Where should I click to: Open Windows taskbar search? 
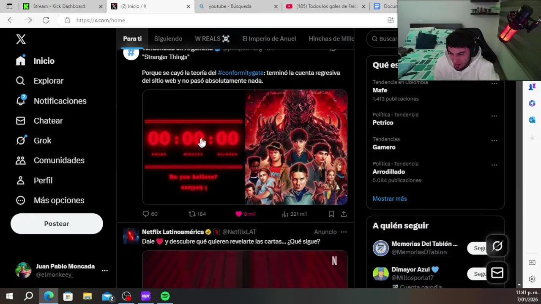point(28,296)
